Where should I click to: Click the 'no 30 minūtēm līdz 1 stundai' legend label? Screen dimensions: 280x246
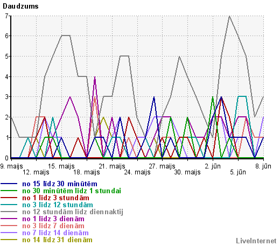coord(72,191)
